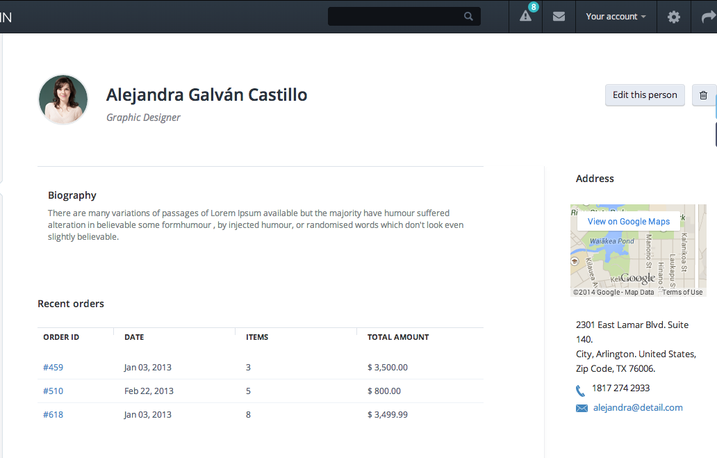Focus the top search input field
This screenshot has width=717, height=458.
[395, 17]
